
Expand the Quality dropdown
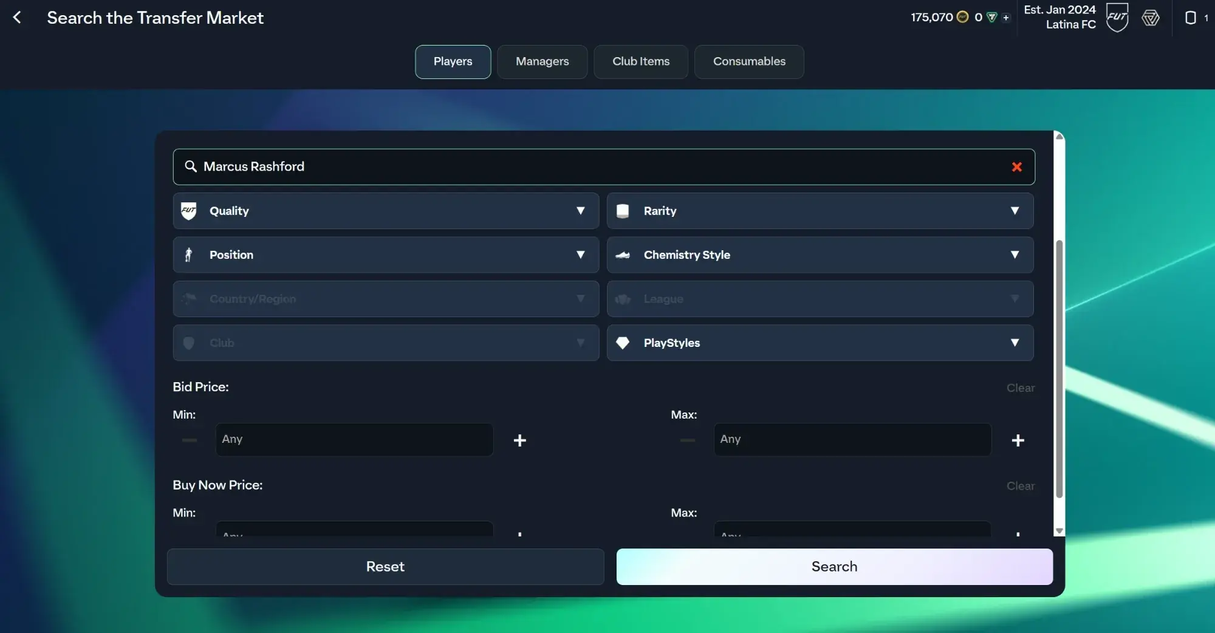386,211
